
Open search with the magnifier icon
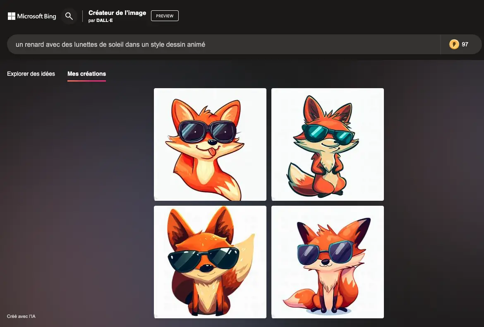click(69, 16)
